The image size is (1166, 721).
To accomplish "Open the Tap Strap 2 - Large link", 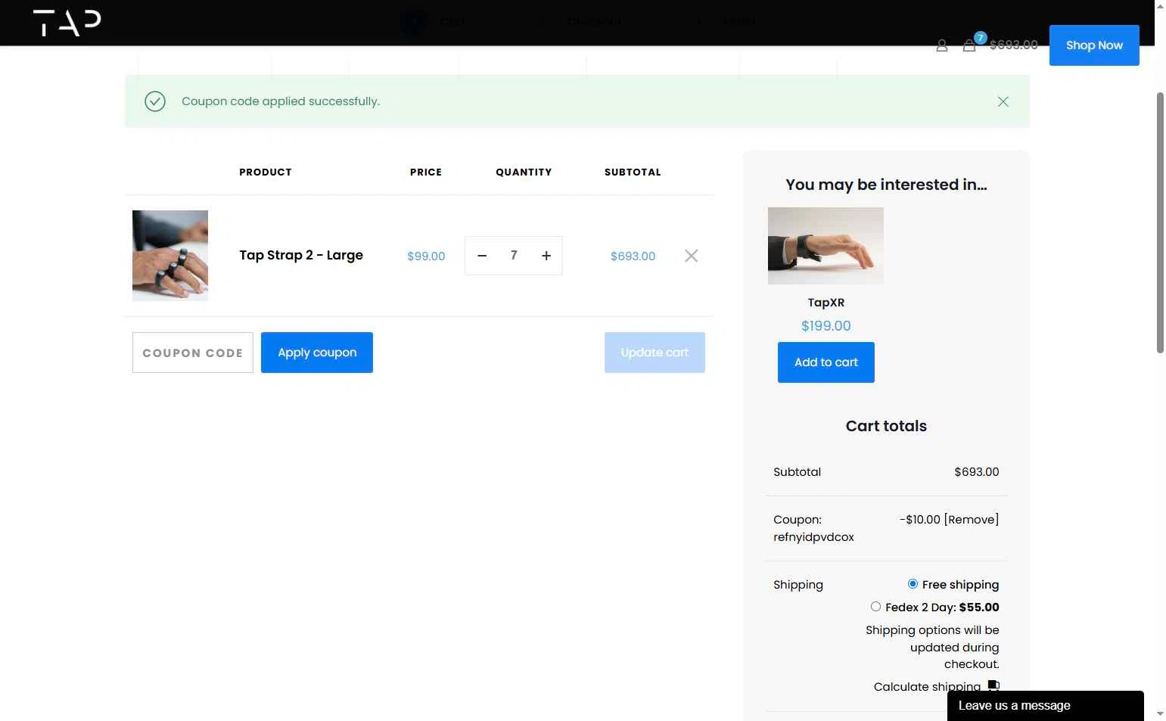I will point(301,255).
